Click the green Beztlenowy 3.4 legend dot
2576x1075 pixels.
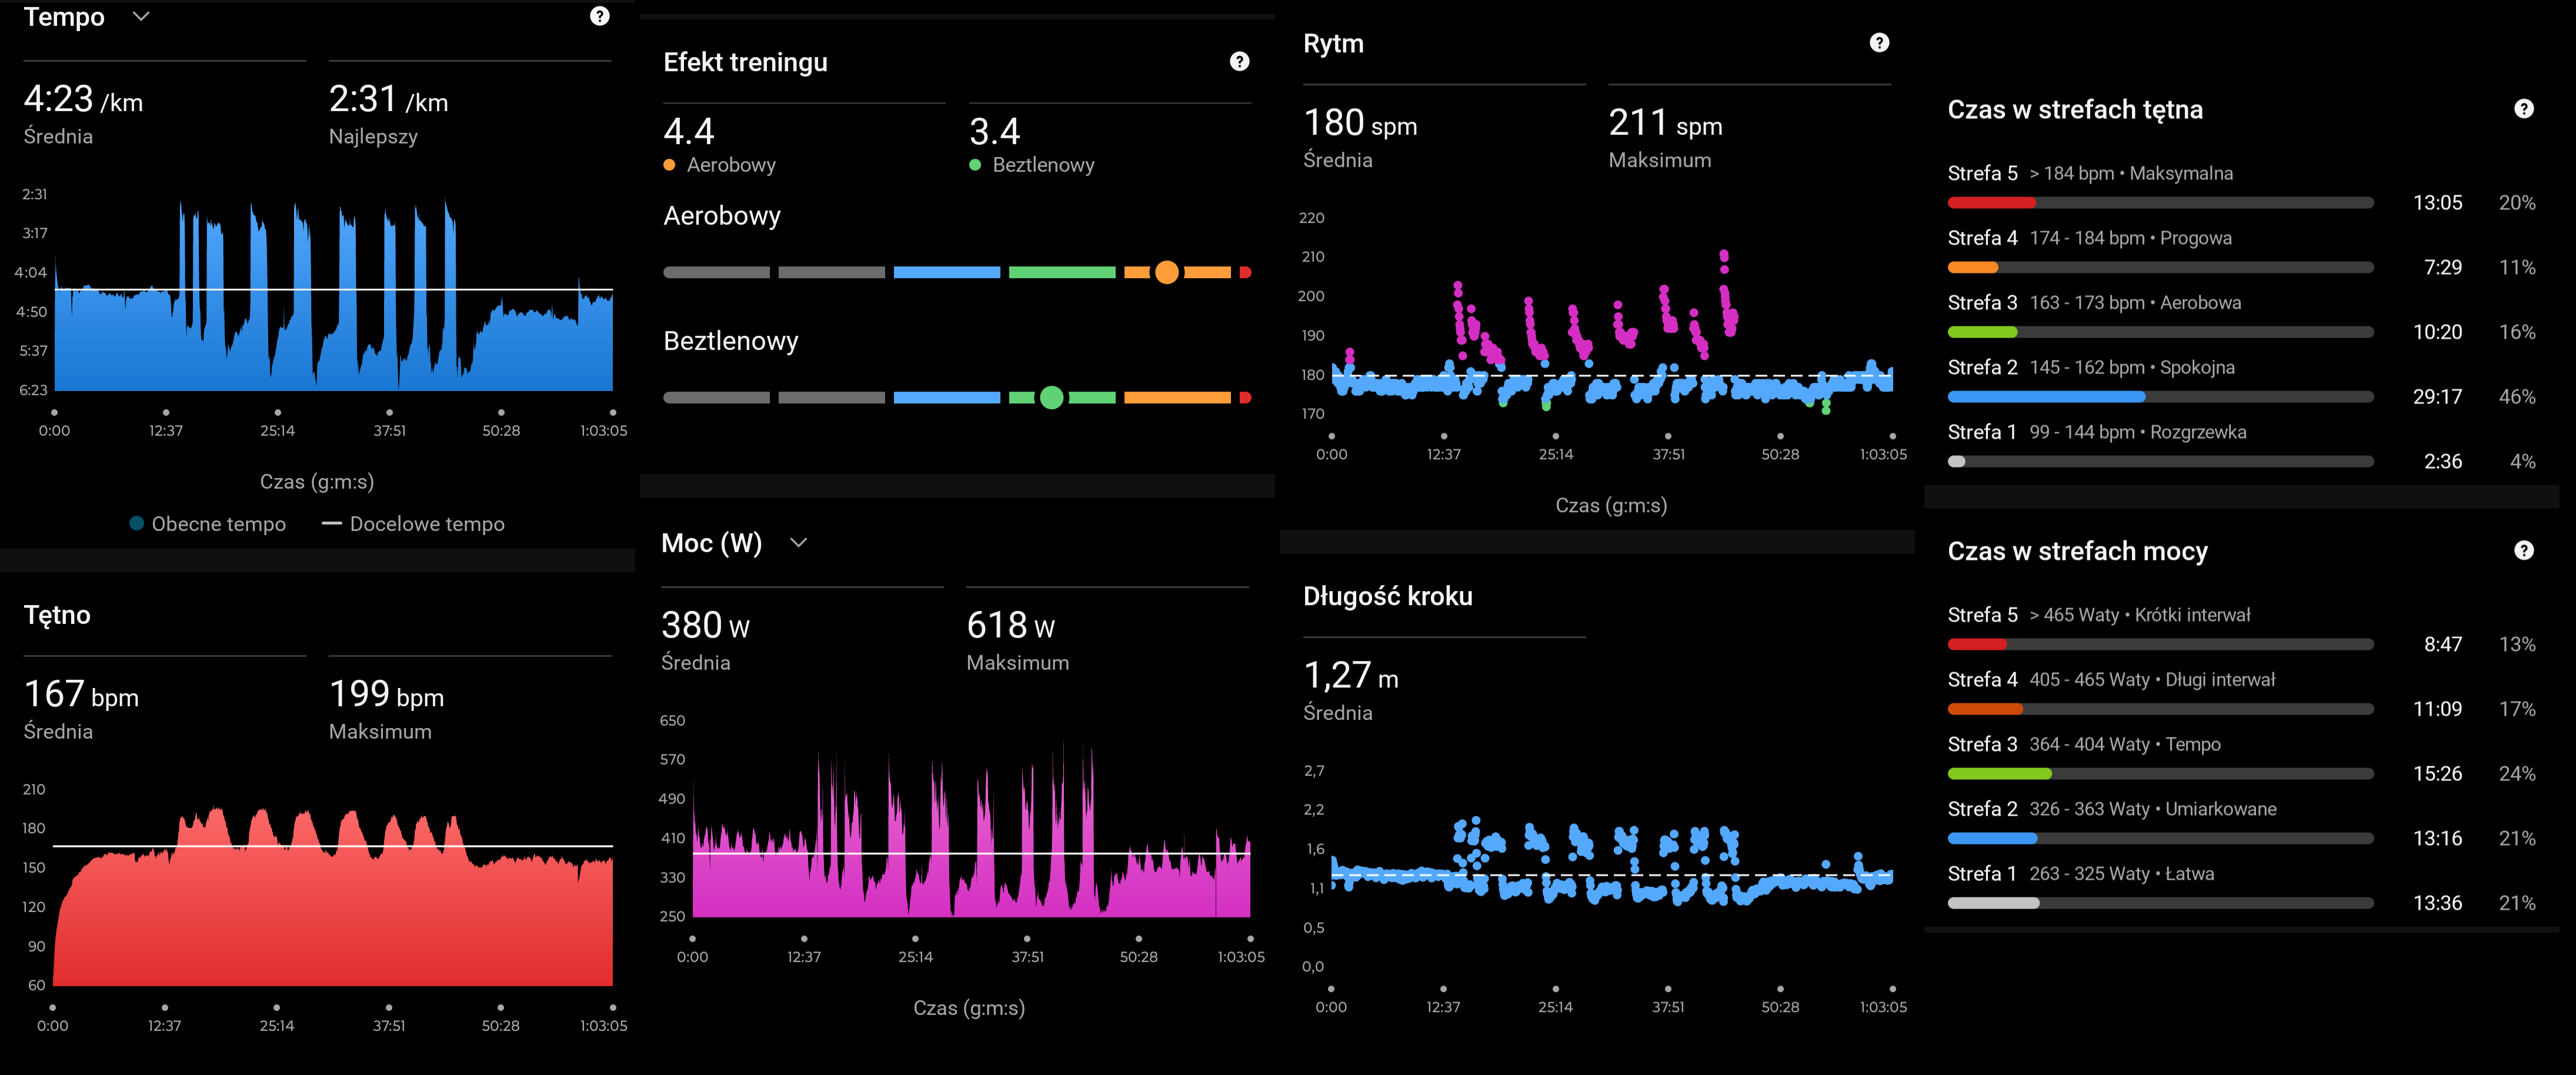[975, 165]
